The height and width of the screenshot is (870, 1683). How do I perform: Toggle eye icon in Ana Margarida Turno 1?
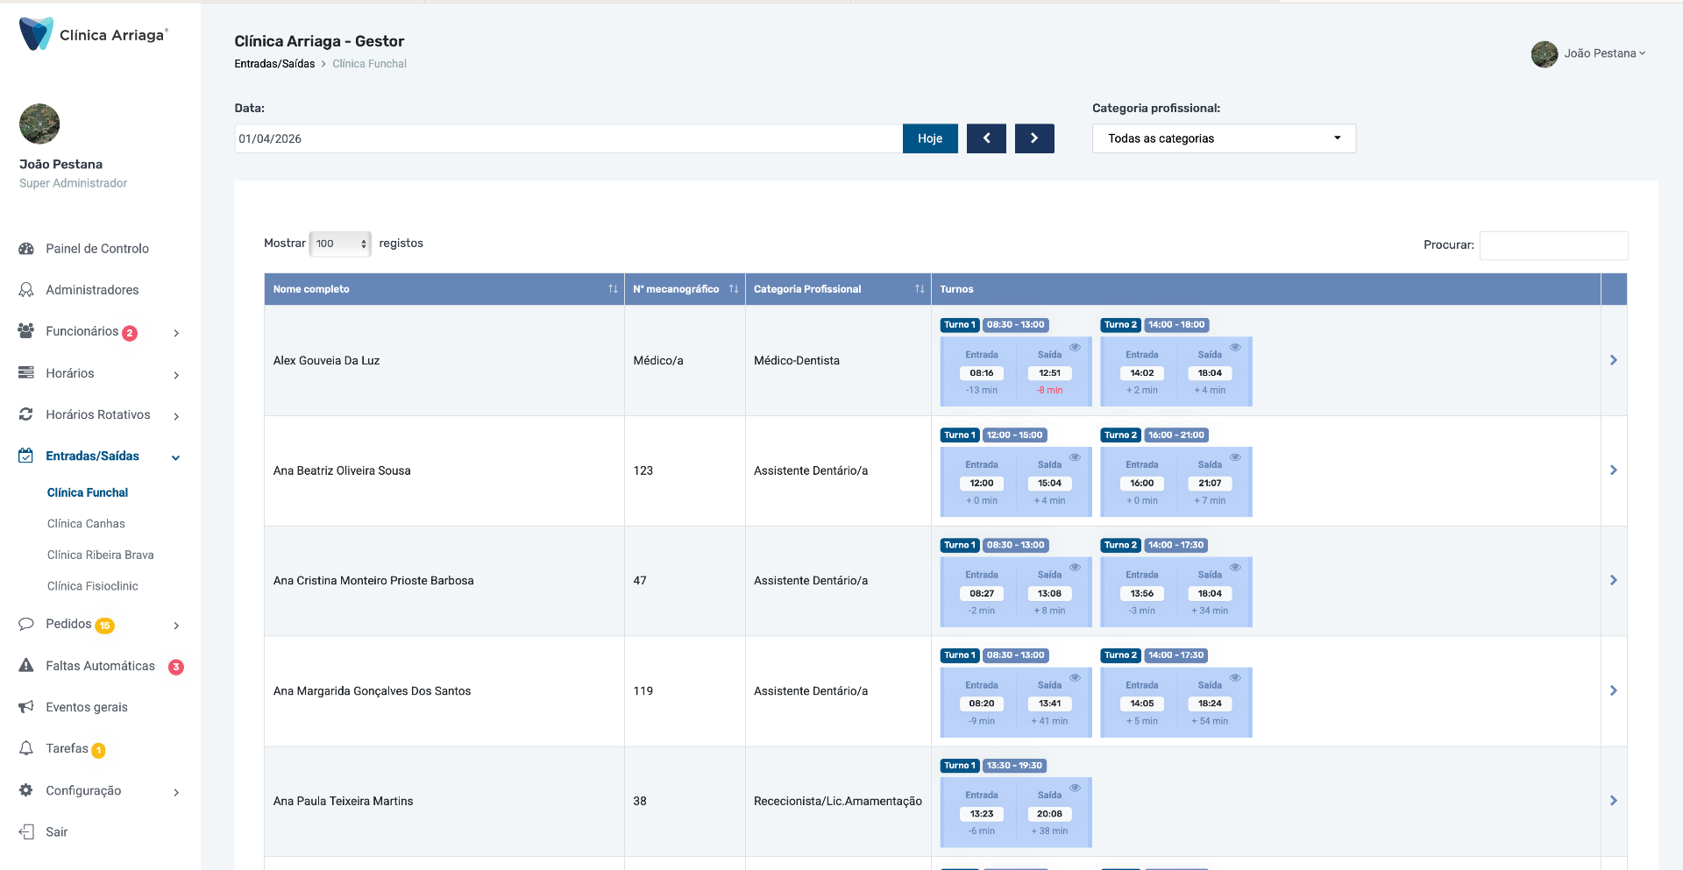coord(1075,678)
